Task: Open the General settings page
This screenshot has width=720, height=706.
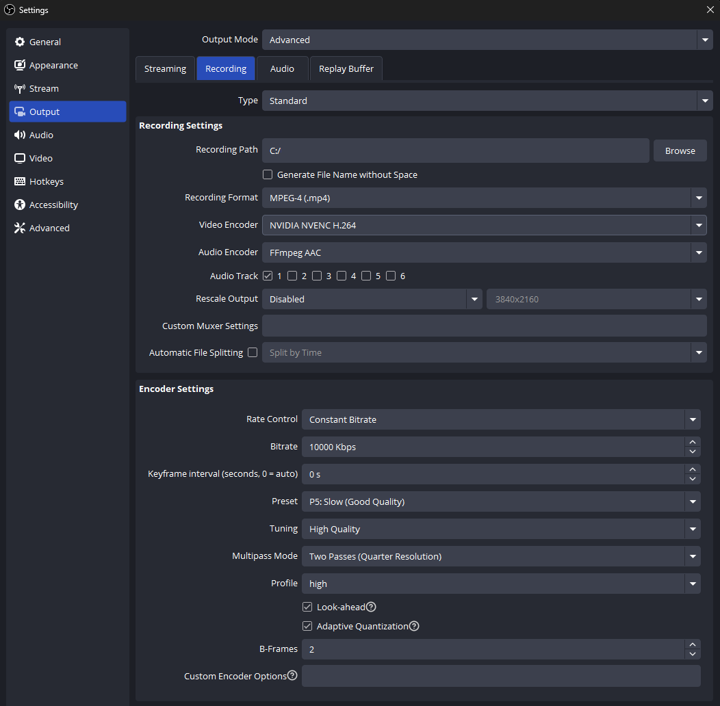Action: point(68,42)
